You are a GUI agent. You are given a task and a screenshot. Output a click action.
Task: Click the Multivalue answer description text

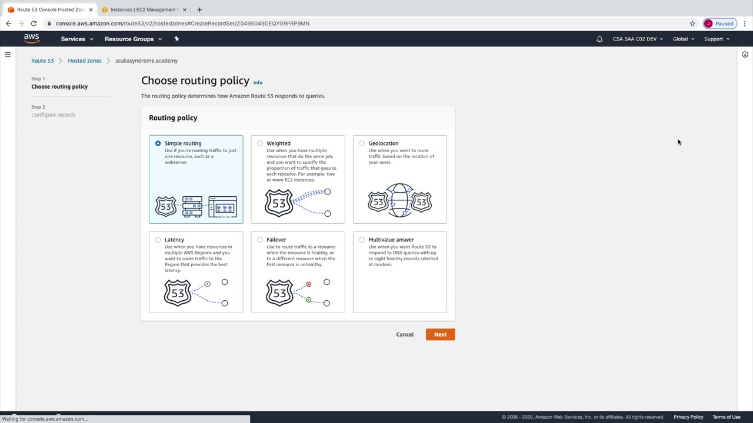(x=404, y=256)
